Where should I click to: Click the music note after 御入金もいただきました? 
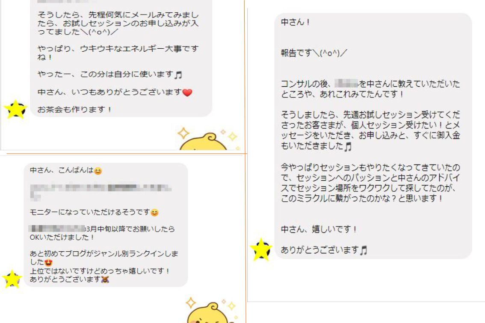click(348, 146)
